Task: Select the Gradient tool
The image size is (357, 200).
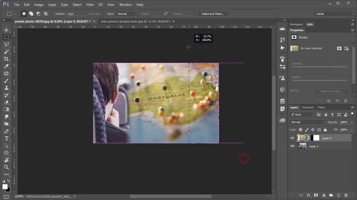Action: point(6,109)
